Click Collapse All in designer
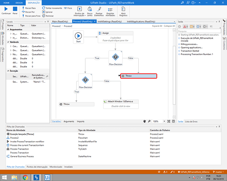This screenshot has height=181, width=227. pos(169,26)
